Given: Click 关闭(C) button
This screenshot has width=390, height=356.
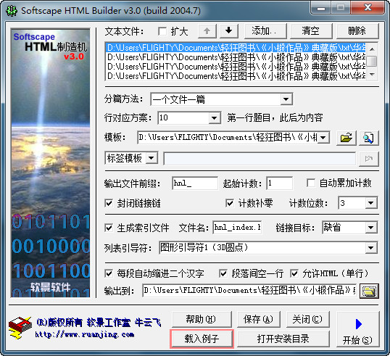Looking at the screenshot, I should coord(307,319).
